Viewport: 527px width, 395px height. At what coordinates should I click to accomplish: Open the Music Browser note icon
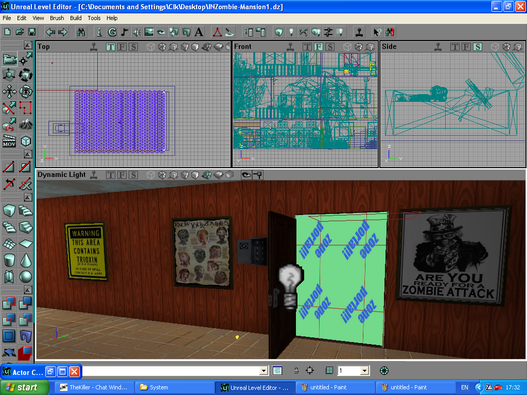click(x=124, y=32)
